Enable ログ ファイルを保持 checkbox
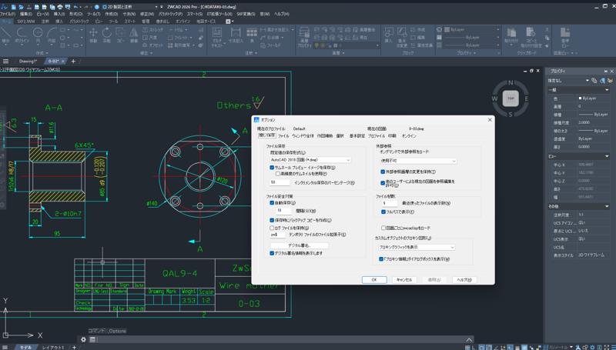The height and width of the screenshot is (350, 616). [x=273, y=228]
